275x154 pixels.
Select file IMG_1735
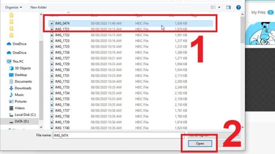[x=130, y=99]
